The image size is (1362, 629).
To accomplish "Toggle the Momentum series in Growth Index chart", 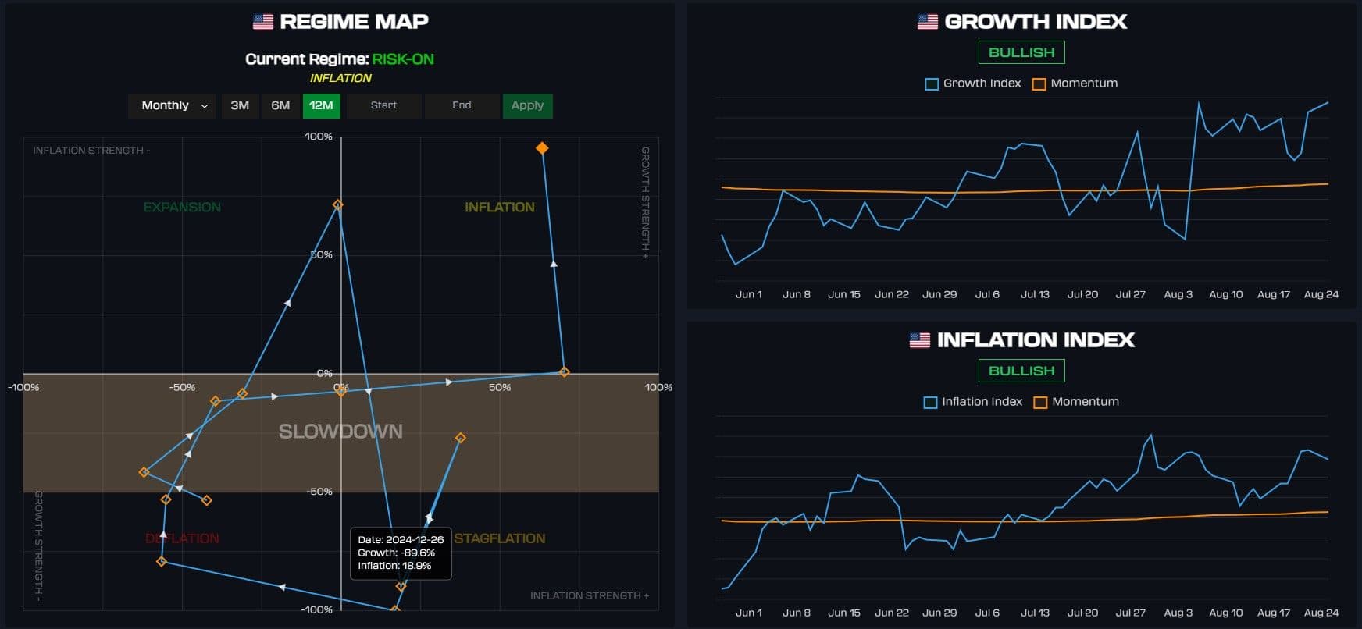I will pos(1075,84).
